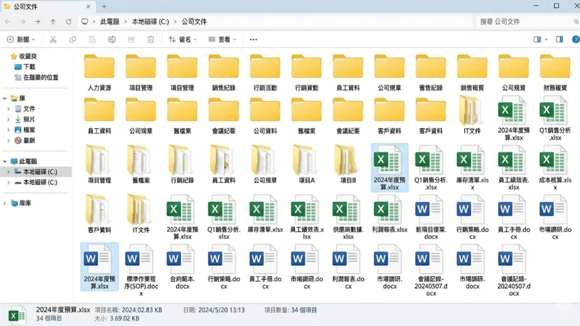
Task: Open help via the blue question mark
Action: (575, 39)
